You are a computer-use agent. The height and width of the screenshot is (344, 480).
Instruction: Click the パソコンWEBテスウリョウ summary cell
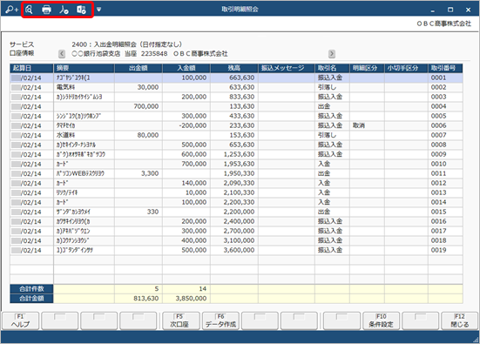84,173
